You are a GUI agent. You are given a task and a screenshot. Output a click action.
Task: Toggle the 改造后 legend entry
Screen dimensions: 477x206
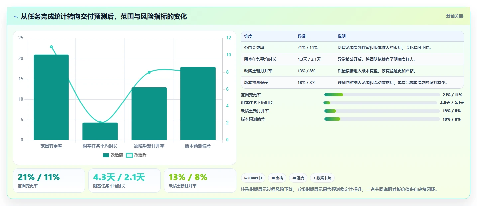[136, 155]
